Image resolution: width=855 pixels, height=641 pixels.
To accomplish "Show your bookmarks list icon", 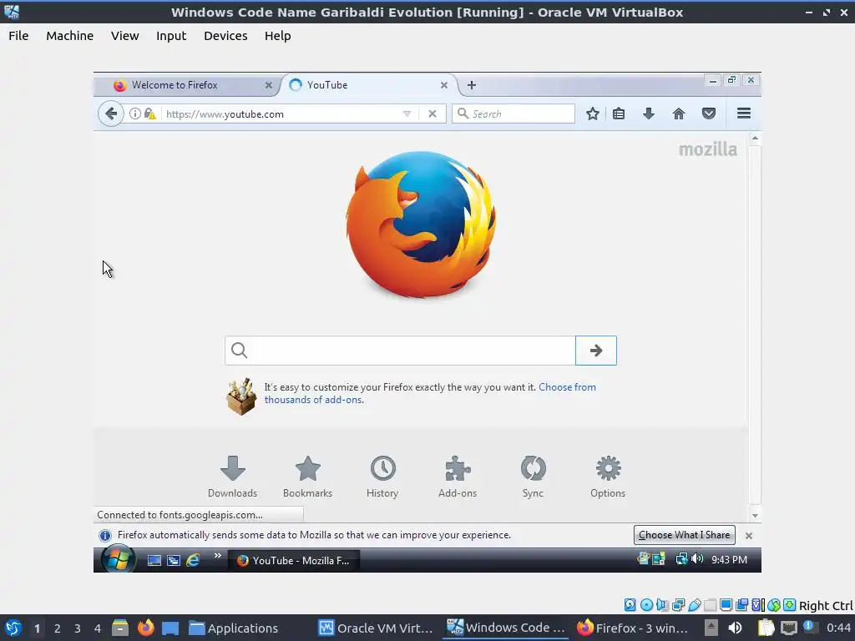I will pos(619,114).
